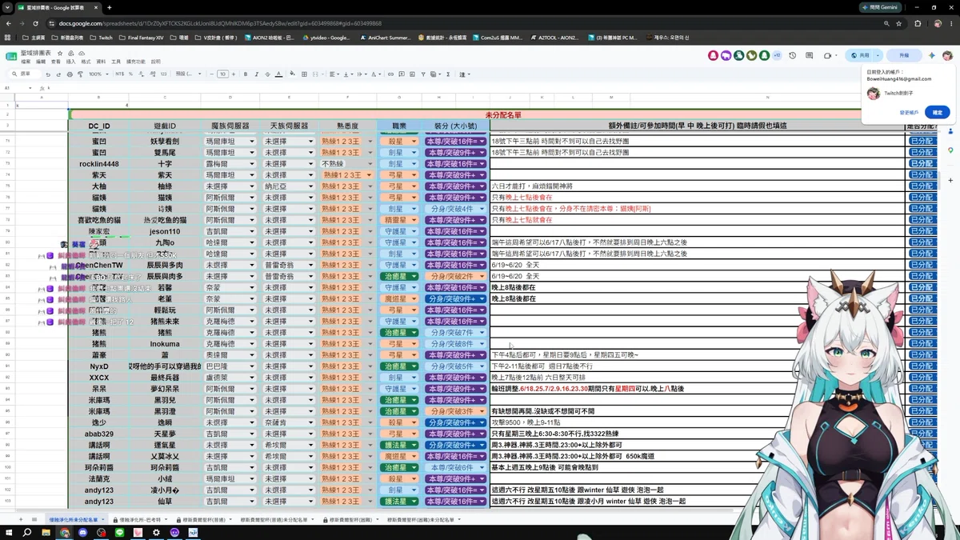Open version history clock icon
This screenshot has height=540, width=960.
click(x=792, y=56)
